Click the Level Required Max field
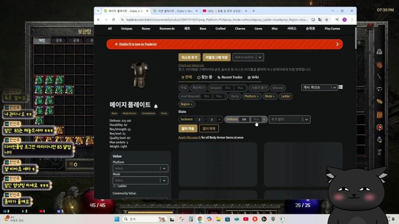 coord(219,96)
